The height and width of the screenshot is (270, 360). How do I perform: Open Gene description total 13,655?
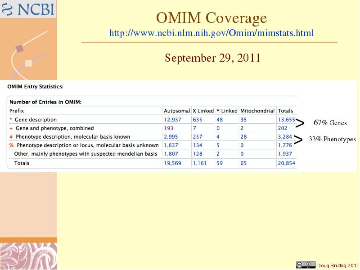point(286,120)
